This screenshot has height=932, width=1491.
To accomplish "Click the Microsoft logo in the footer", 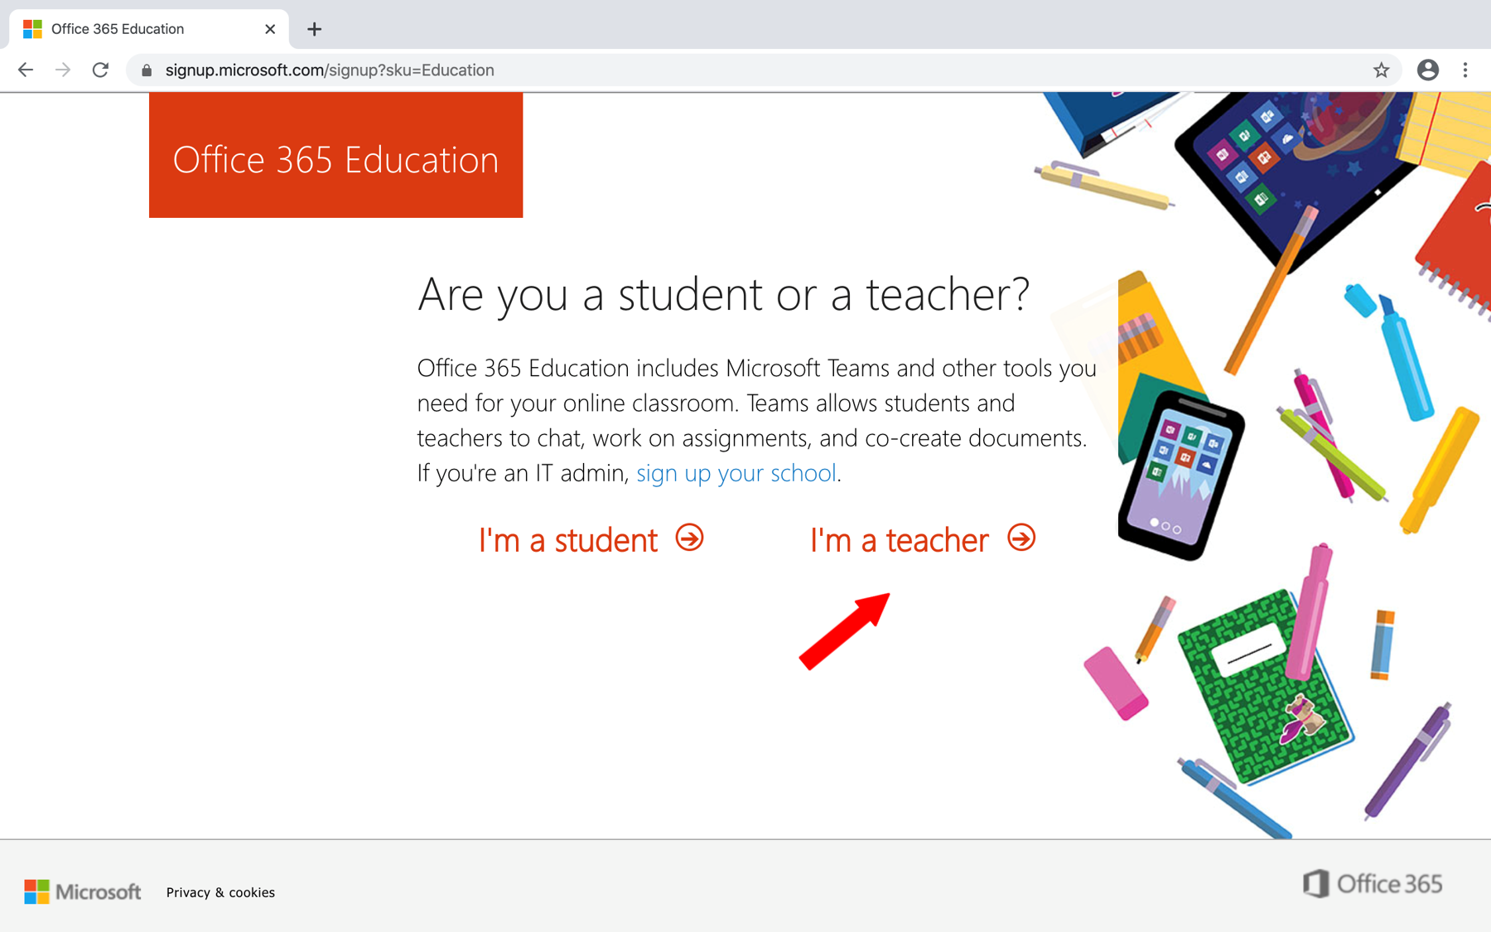I will point(83,891).
